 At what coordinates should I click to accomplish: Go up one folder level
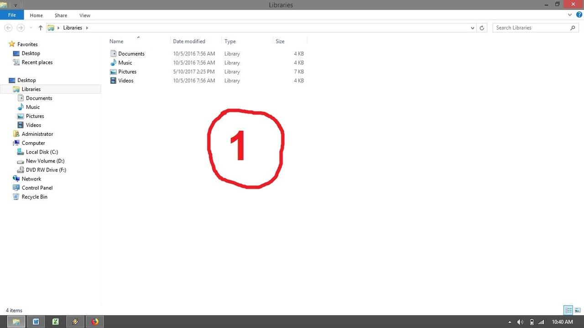40,28
